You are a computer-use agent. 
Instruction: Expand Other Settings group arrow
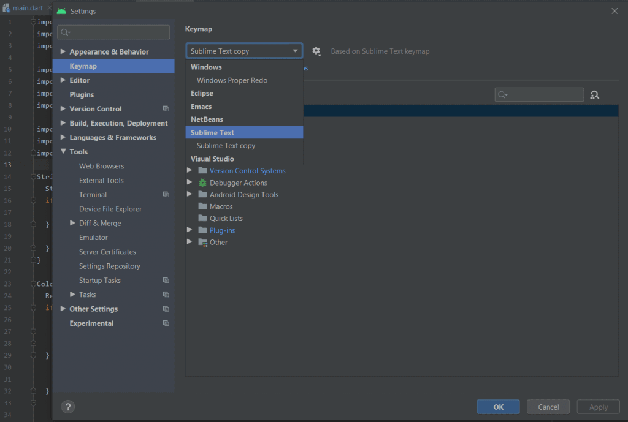(x=63, y=309)
